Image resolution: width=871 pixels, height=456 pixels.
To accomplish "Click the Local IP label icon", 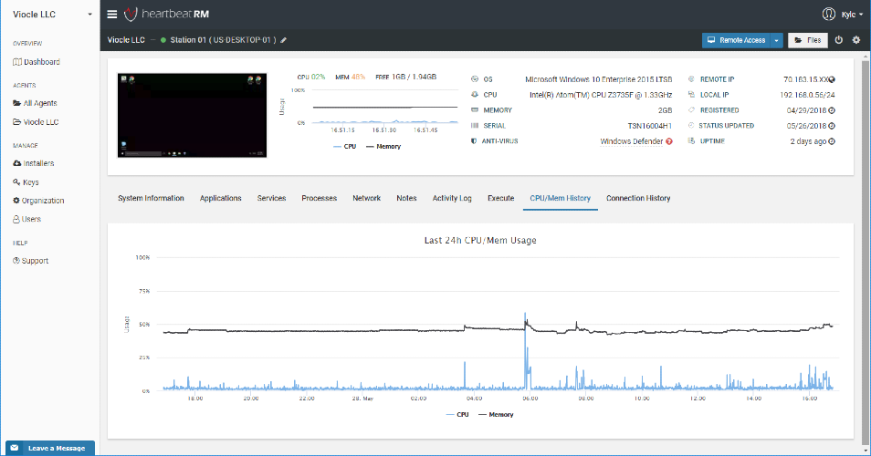I will pyautogui.click(x=691, y=95).
